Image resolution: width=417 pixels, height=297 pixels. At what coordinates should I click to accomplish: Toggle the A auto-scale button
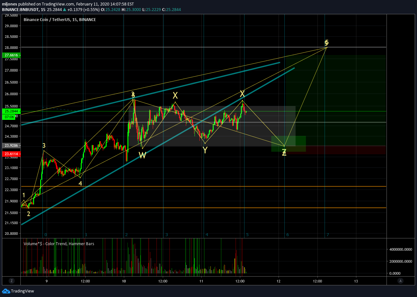tap(401, 281)
